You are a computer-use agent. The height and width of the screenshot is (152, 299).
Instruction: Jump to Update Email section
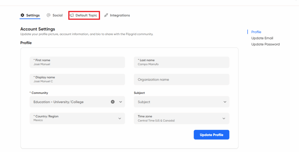[x=262, y=38]
